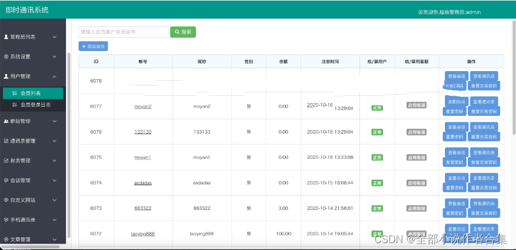Click the date 2020-10-15 18:08:44
Viewport: 516px width, 250px height.
coord(330,183)
